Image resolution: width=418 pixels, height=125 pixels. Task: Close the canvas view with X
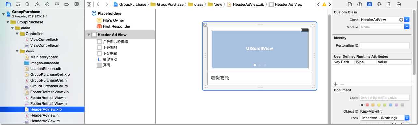point(205,25)
